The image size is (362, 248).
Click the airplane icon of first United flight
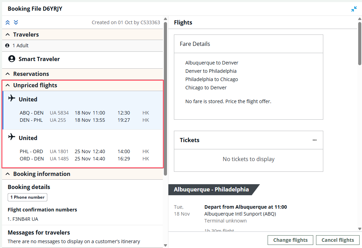tap(12, 99)
